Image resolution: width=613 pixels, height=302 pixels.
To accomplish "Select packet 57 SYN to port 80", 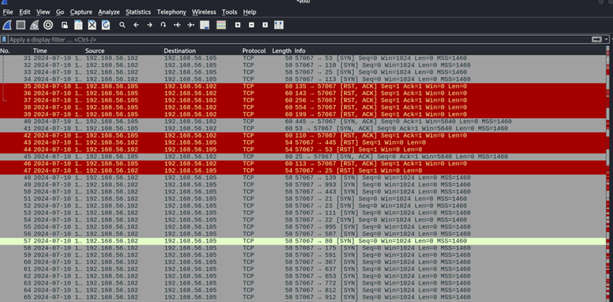I will 303,241.
